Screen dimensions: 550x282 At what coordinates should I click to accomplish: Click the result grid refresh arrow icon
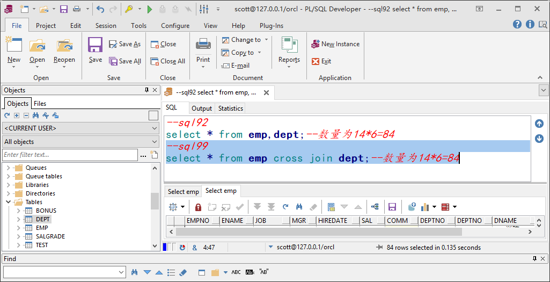(285, 207)
